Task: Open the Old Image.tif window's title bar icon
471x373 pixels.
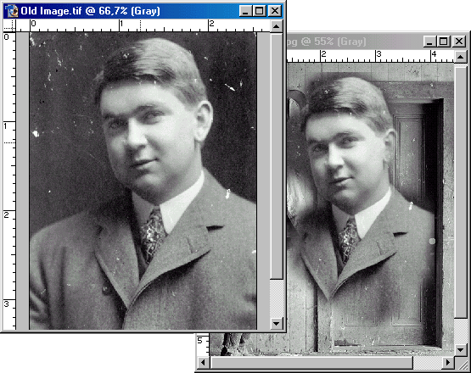Action: tap(12, 11)
